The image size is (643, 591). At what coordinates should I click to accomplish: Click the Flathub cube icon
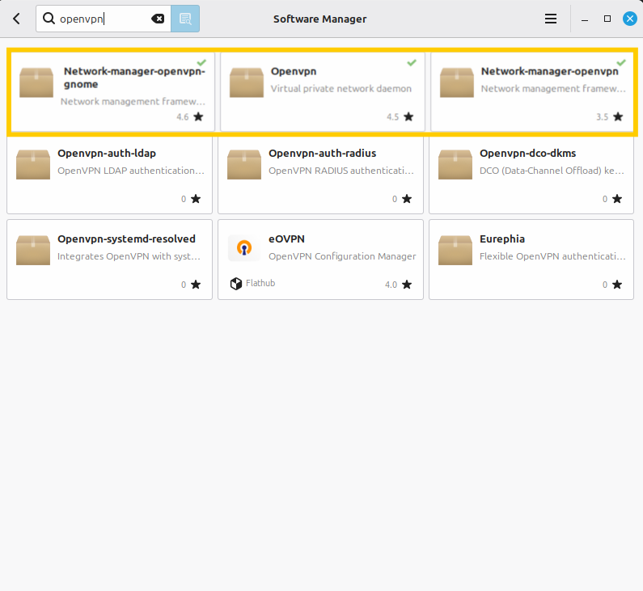coord(236,284)
